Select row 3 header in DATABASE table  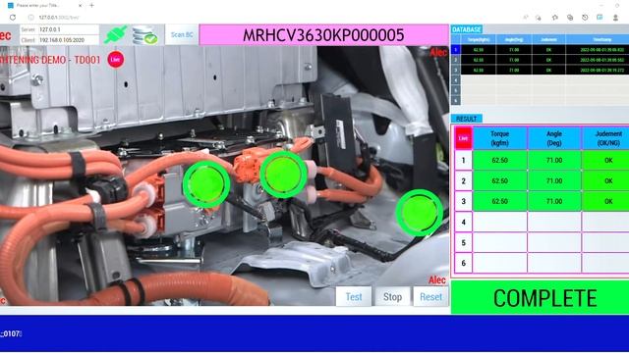pos(456,70)
